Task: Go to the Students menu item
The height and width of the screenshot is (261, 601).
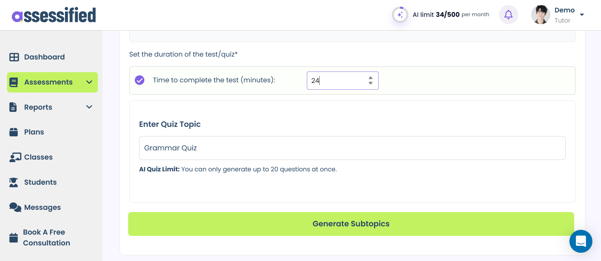Action: 40,182
